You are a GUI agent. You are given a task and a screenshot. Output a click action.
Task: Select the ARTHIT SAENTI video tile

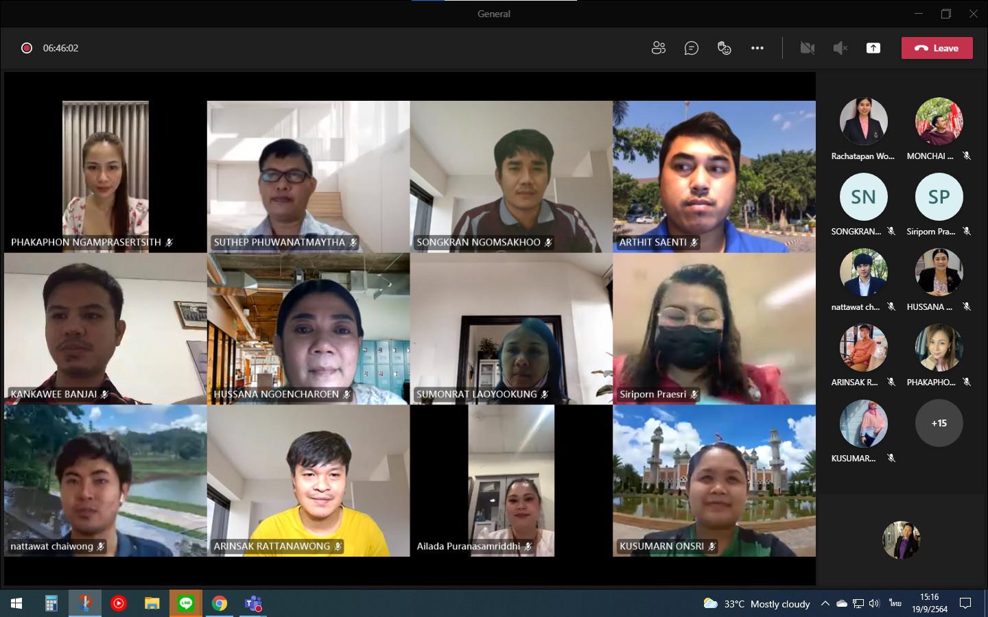pyautogui.click(x=714, y=177)
